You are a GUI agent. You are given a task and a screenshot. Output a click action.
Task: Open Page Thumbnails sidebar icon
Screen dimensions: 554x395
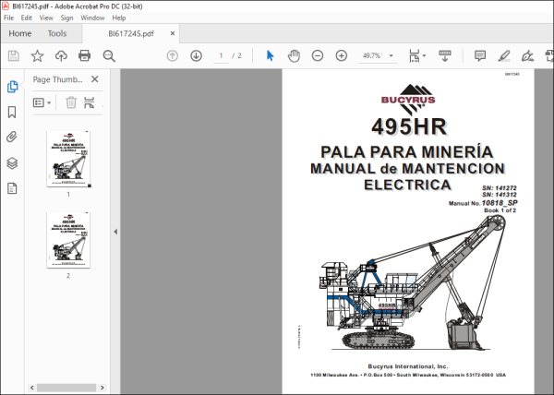(12, 87)
